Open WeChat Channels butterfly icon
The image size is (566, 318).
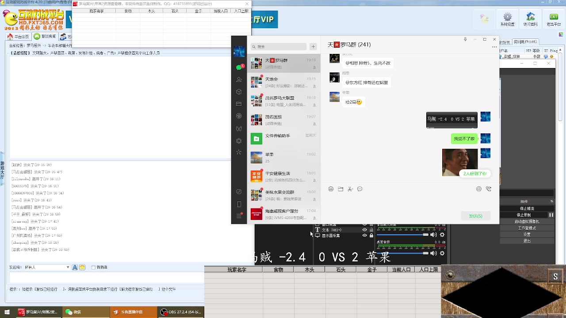(x=239, y=129)
